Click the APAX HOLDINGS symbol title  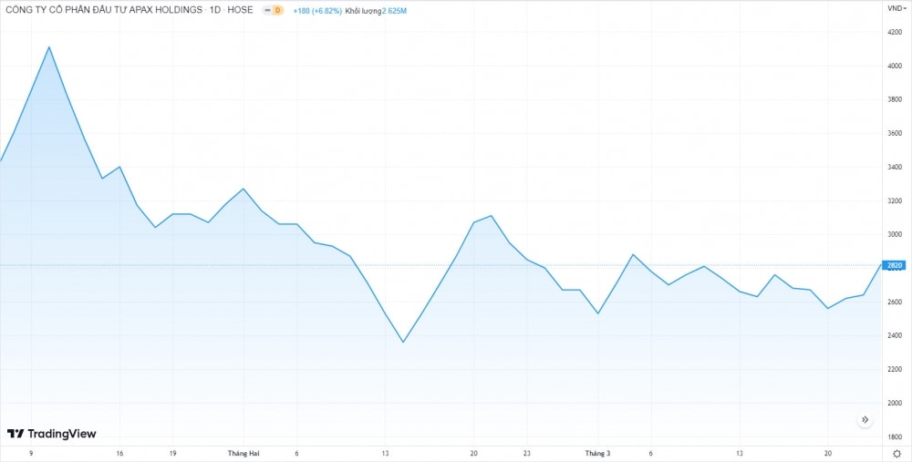(x=130, y=10)
